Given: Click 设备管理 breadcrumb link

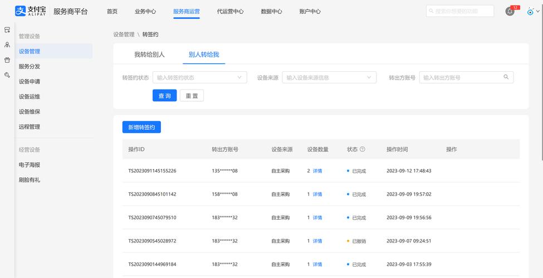Looking at the screenshot, I should pyautogui.click(x=124, y=34).
